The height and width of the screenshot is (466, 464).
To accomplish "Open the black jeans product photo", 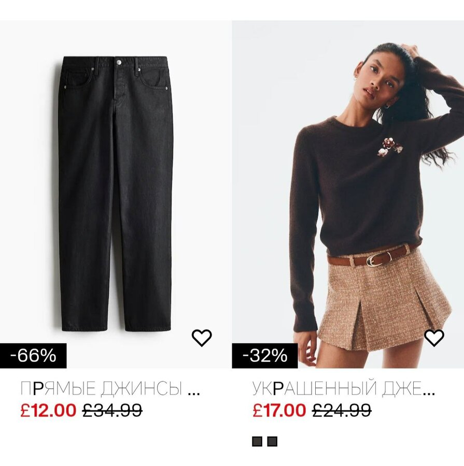I will pos(116,194).
